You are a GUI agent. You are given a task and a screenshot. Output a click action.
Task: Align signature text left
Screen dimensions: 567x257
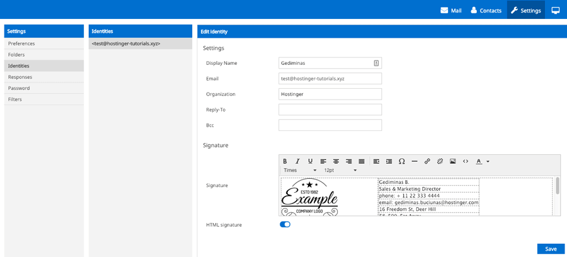(x=323, y=161)
